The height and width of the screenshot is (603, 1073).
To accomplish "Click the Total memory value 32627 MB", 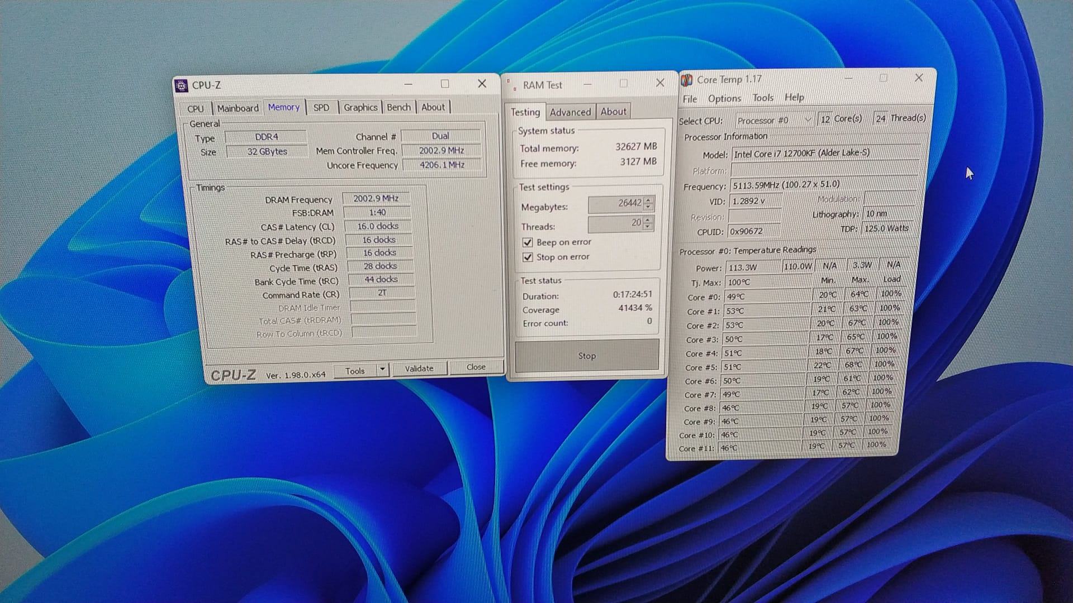I will click(637, 147).
